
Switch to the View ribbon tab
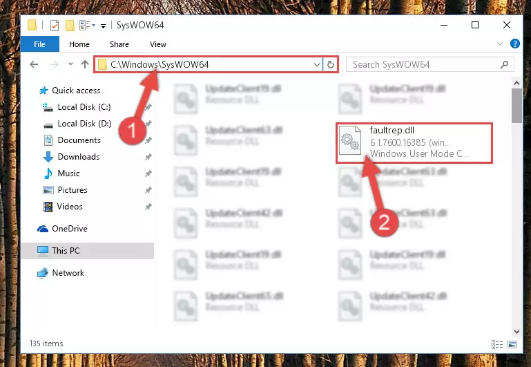pyautogui.click(x=158, y=44)
